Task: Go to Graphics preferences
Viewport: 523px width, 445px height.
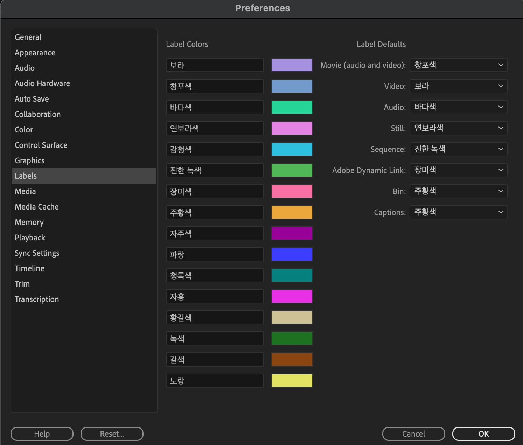Action: [84, 160]
